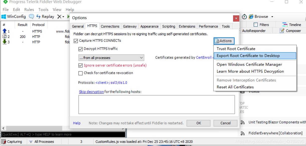
Task: Click the Protocol column header
Action: 38,25
